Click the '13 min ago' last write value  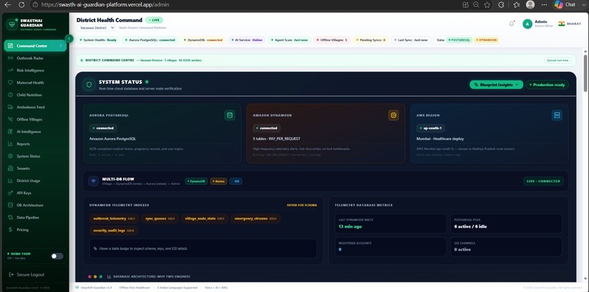click(350, 227)
